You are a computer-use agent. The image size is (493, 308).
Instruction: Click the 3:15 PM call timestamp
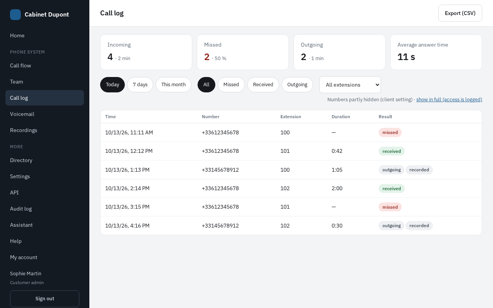pyautogui.click(x=127, y=207)
